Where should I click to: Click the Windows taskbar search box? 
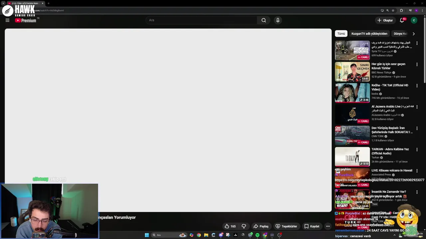pyautogui.click(x=169, y=235)
